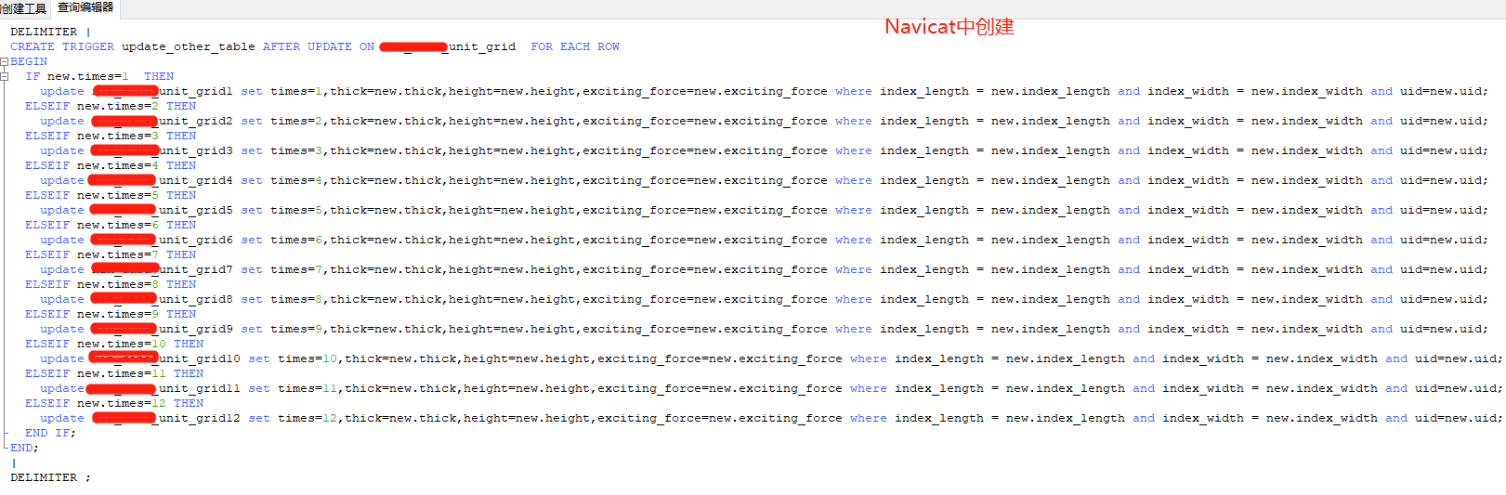
Task: Click the 'END IF;' line
Action: (x=51, y=433)
